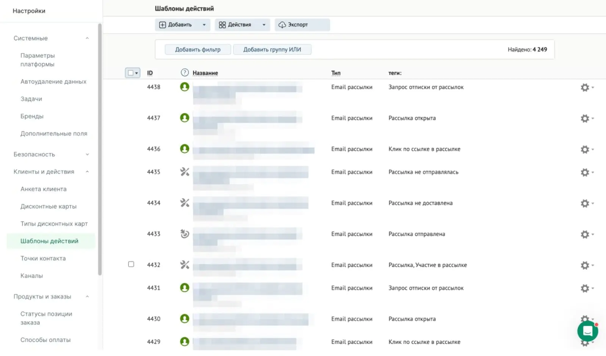This screenshot has height=356, width=606.
Task: Open gear menu for row 4437
Action: click(587, 119)
